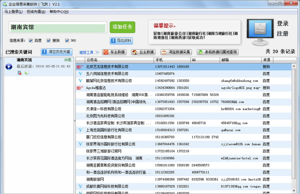Click the delete trash icon under 湖南宾馆 keyword
Screen dimensions: 300x194
(x=19, y=73)
